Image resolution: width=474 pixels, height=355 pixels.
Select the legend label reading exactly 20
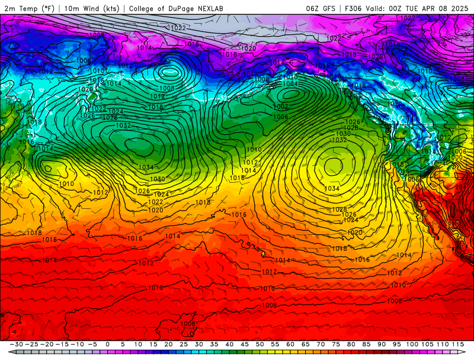tap(168, 344)
